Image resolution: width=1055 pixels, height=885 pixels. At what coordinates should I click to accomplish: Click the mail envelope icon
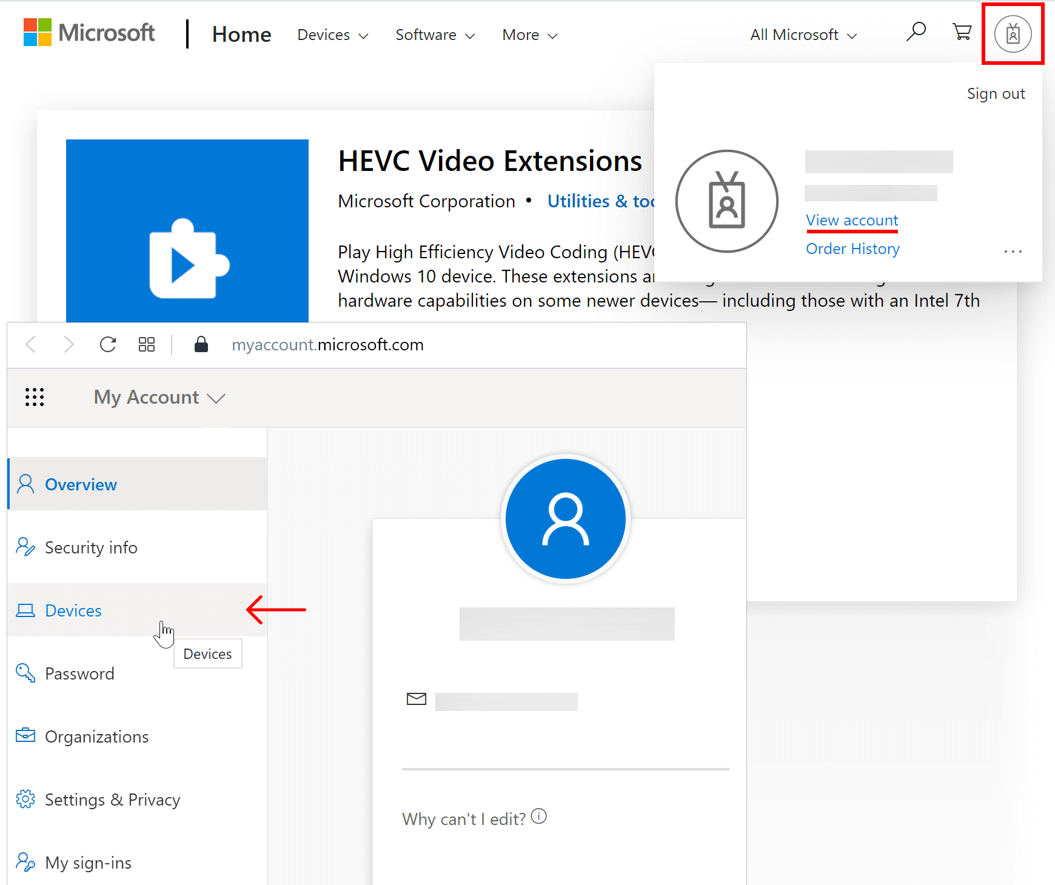pyautogui.click(x=417, y=699)
